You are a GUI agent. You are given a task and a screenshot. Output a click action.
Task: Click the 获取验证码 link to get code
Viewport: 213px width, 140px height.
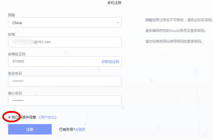coord(110,61)
